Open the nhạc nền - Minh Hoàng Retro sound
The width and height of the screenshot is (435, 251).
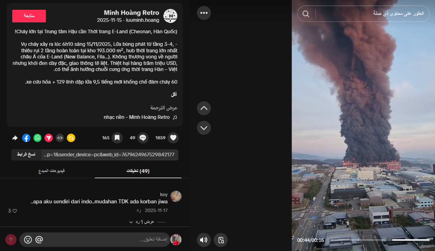click(141, 117)
